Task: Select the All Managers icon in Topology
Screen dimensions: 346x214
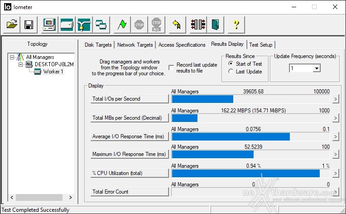Action: tap(20, 57)
